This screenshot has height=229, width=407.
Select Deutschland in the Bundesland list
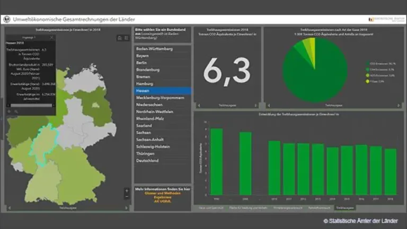coord(147,160)
